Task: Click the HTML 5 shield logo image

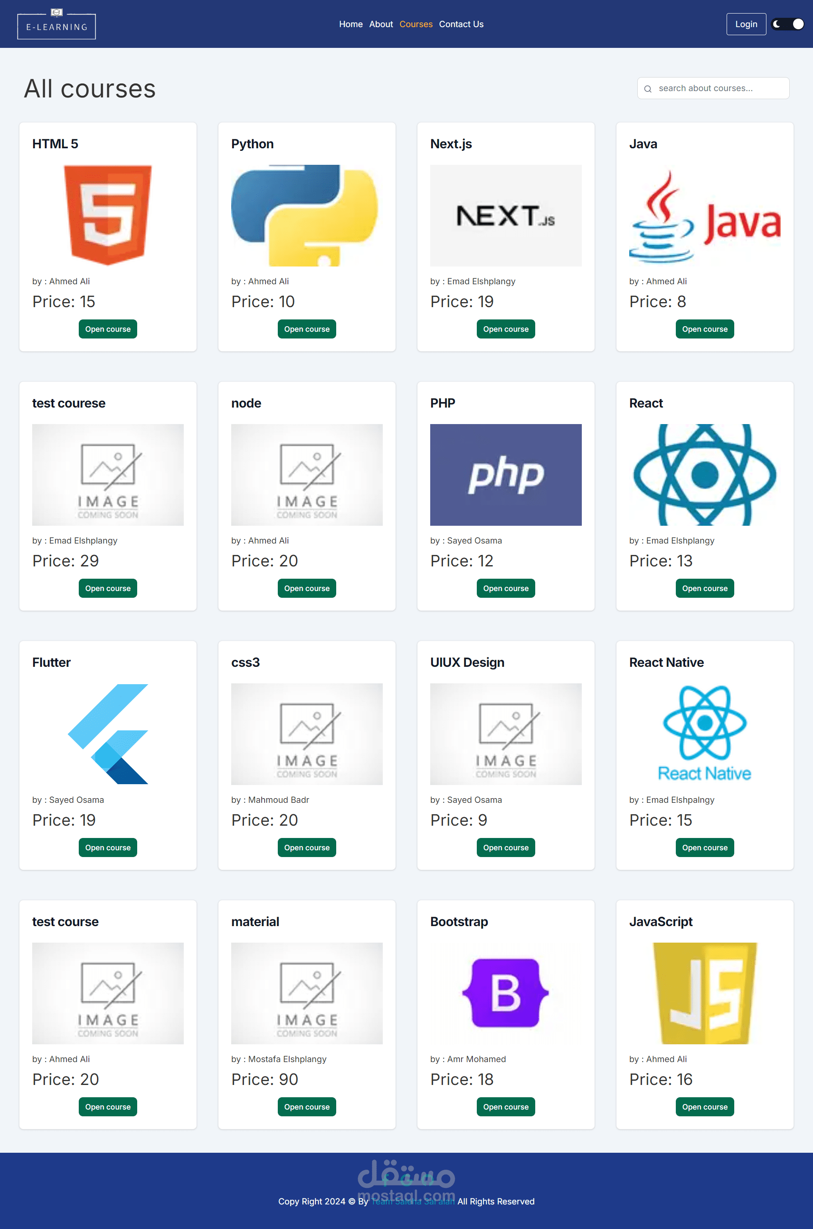Action: pos(108,215)
